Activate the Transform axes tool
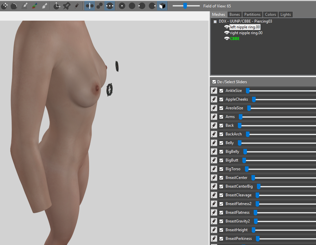 57,6
